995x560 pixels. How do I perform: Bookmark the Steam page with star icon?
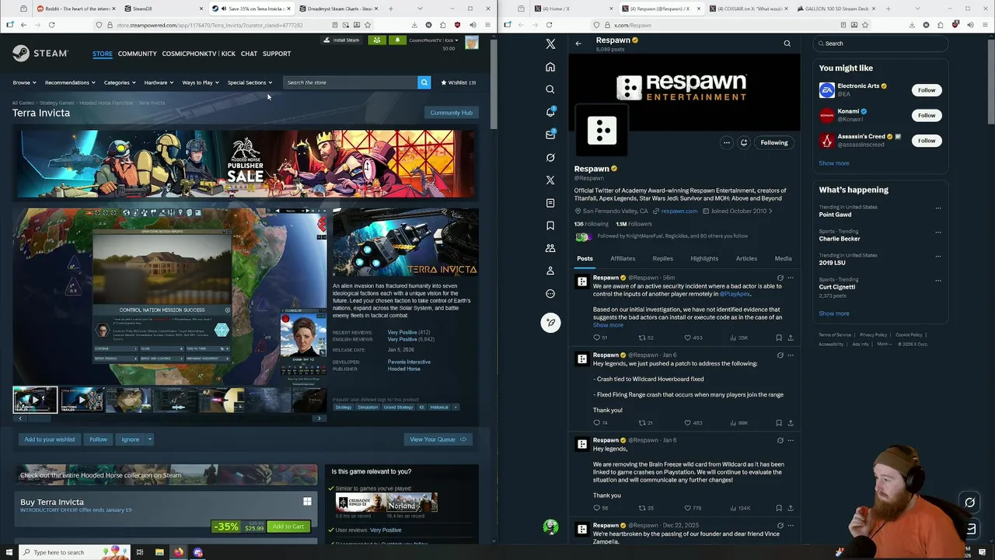point(368,25)
